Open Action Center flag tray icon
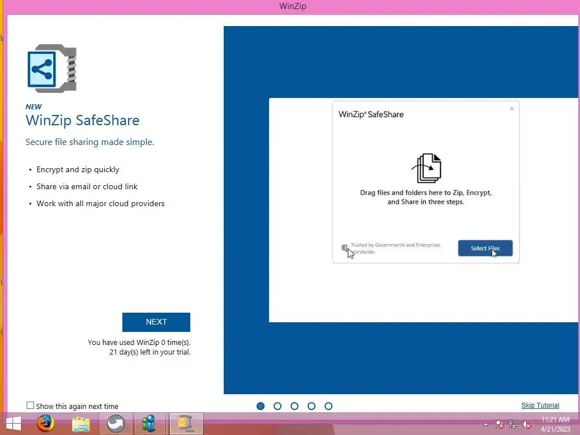 [500, 424]
